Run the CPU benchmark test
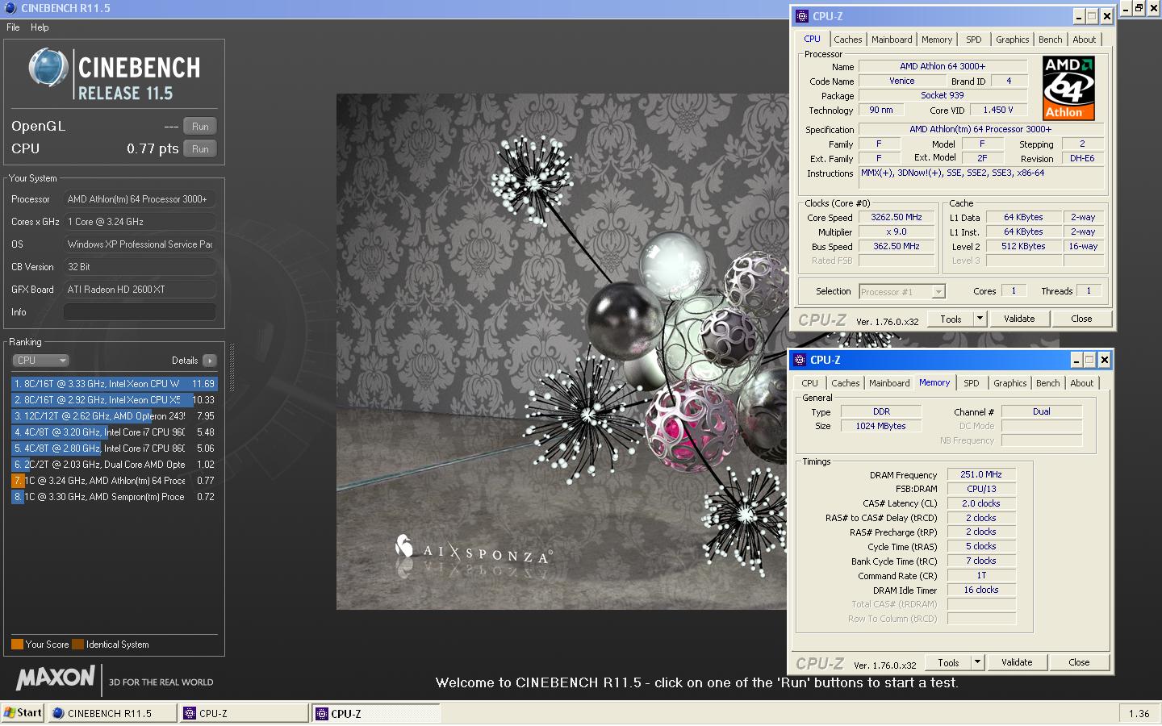The image size is (1162, 726). (200, 149)
